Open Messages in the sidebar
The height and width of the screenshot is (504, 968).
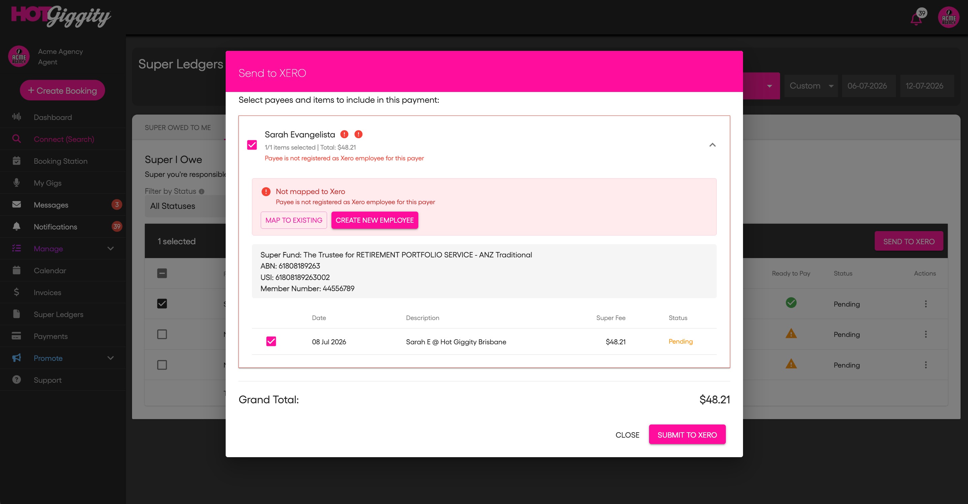63,205
